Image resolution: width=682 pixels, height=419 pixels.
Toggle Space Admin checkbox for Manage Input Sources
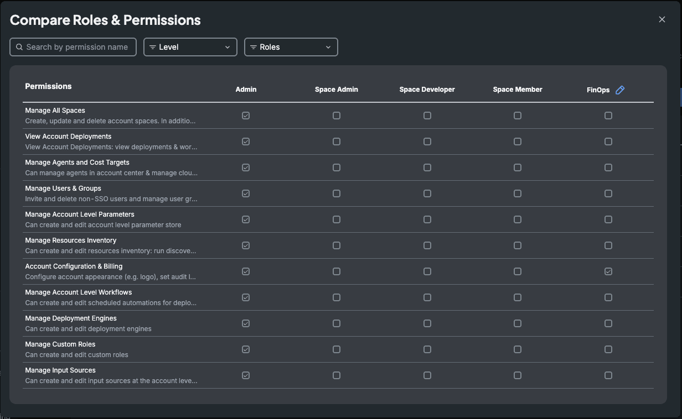[337, 375]
